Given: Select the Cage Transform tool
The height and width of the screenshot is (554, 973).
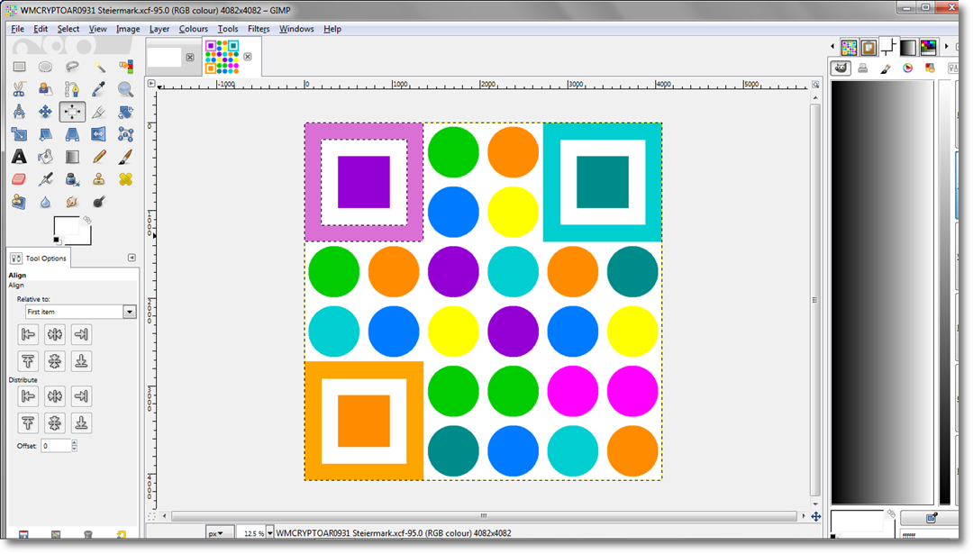Looking at the screenshot, I should 125,134.
